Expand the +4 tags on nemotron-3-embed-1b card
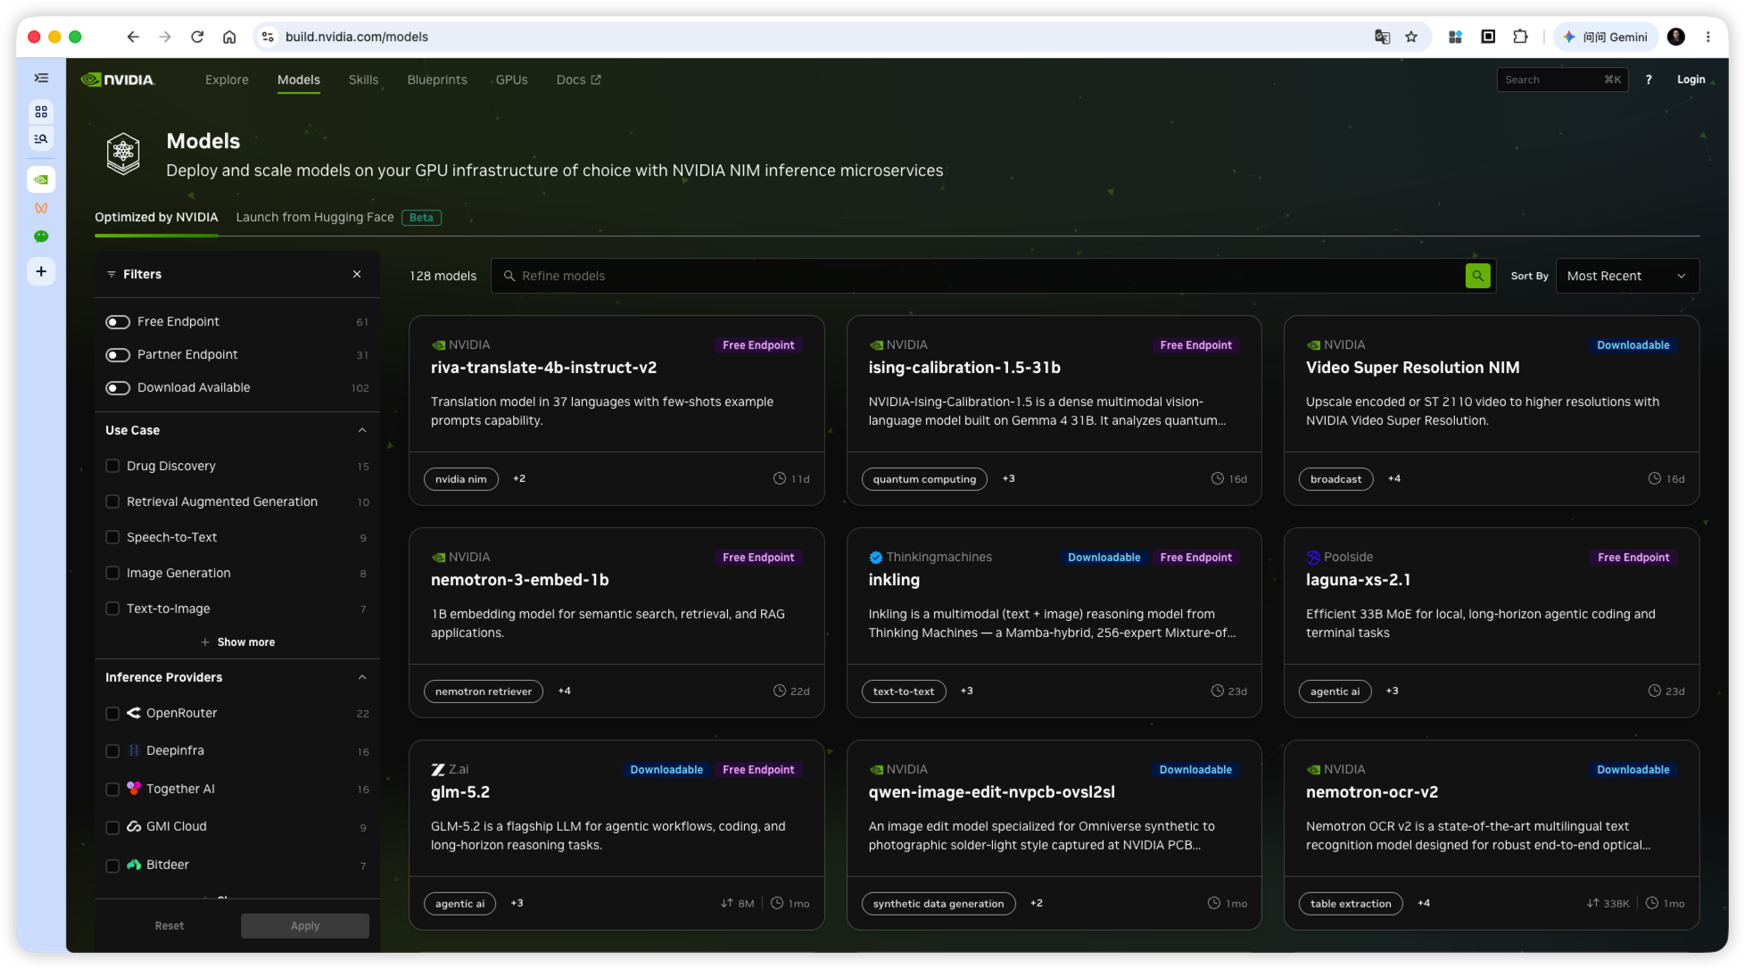 coord(565,691)
